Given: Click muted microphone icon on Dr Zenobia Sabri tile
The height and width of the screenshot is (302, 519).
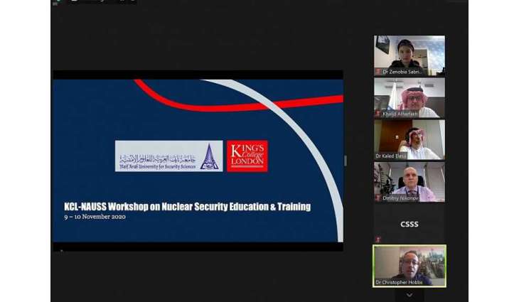Looking at the screenshot, I should [378, 72].
